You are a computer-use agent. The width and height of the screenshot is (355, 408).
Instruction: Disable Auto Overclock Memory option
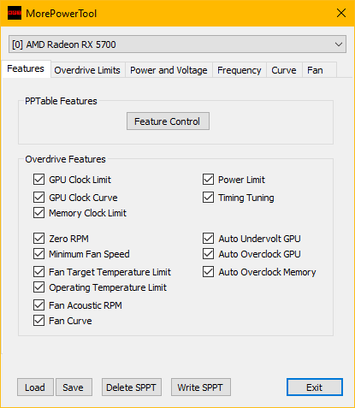(208, 272)
